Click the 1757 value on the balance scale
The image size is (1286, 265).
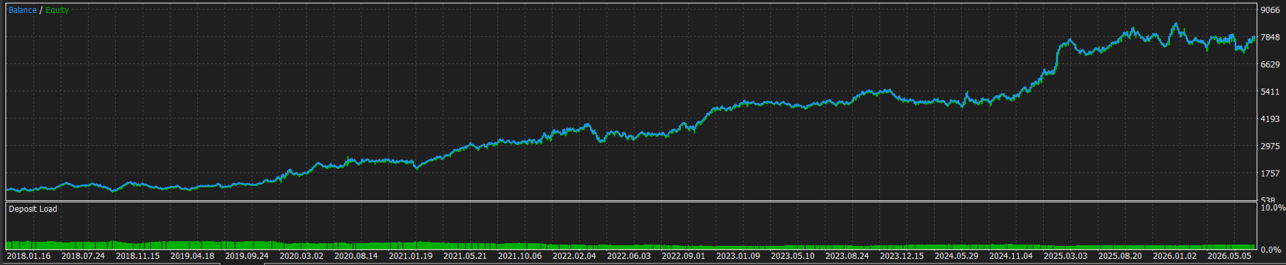(x=1270, y=174)
